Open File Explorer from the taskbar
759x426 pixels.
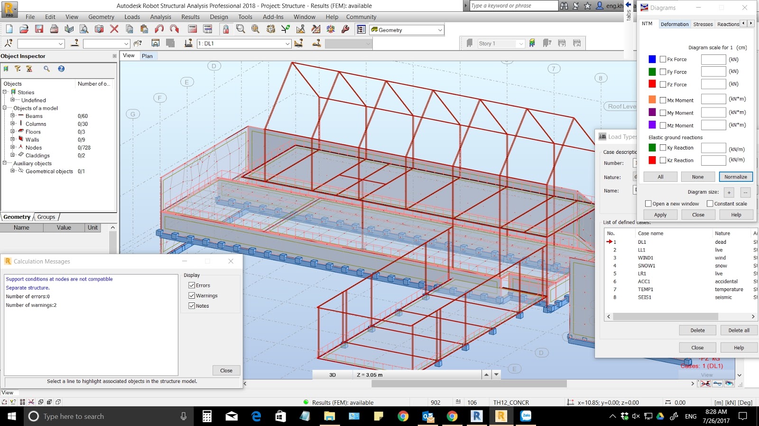329,416
